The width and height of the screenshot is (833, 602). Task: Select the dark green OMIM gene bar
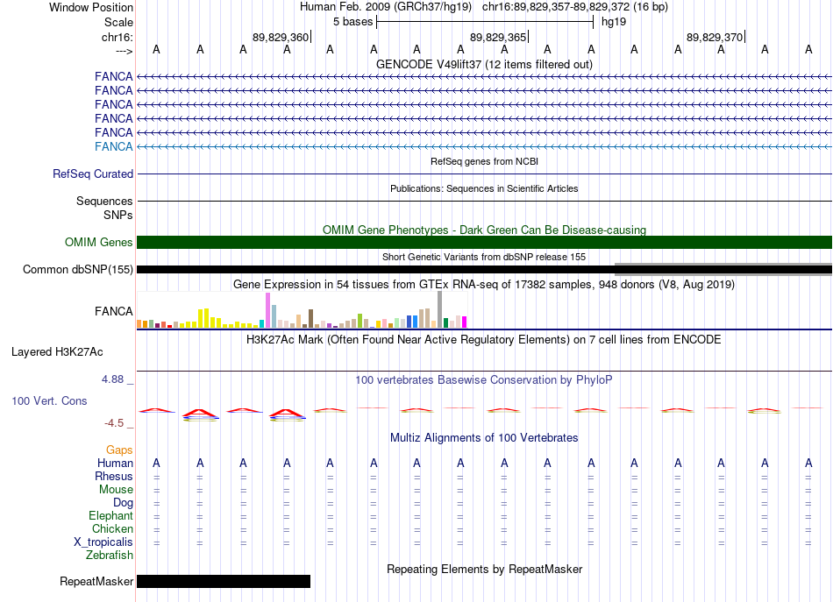(x=484, y=242)
